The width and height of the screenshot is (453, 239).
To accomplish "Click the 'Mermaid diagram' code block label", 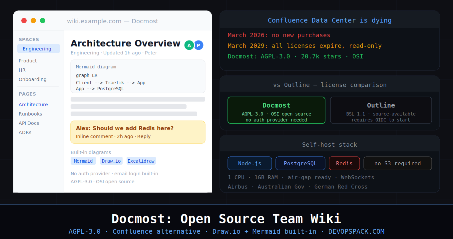I will [96, 67].
